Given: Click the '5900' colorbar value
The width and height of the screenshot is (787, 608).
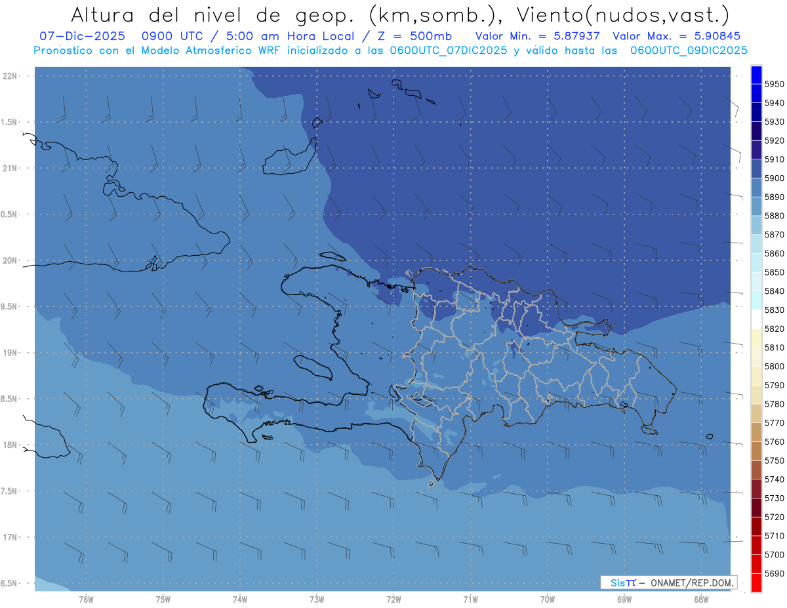Looking at the screenshot, I should click(x=774, y=178).
